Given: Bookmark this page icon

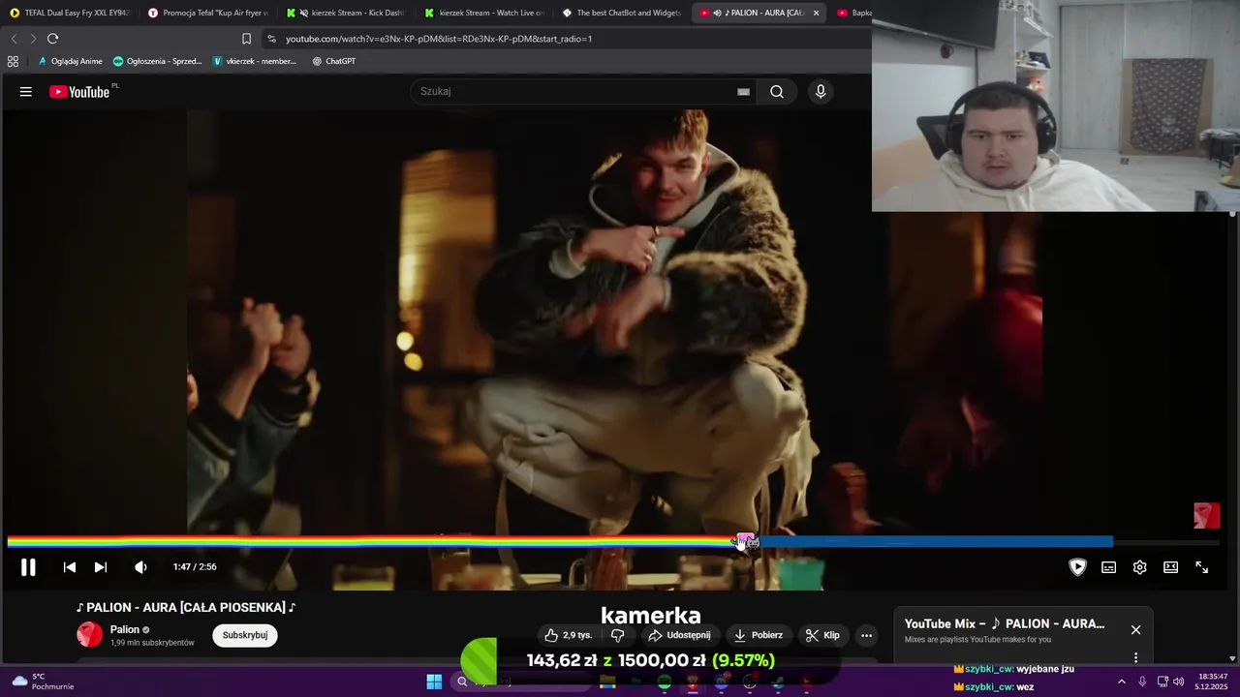Looking at the screenshot, I should pyautogui.click(x=246, y=39).
